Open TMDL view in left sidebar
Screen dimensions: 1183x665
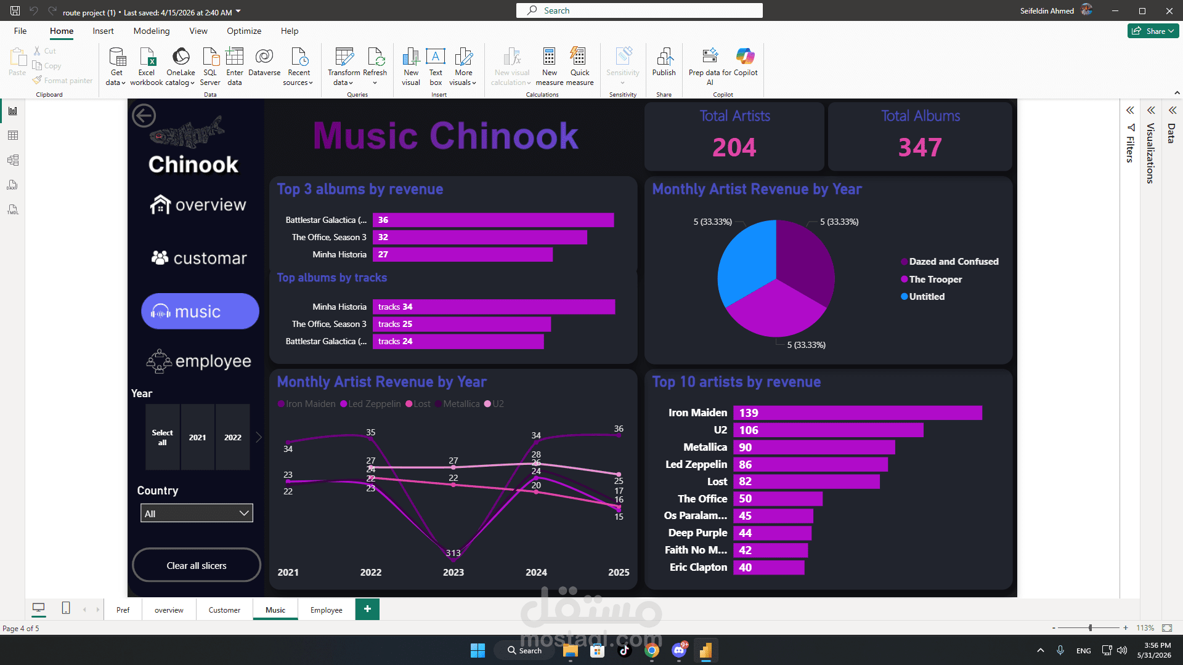pos(13,209)
